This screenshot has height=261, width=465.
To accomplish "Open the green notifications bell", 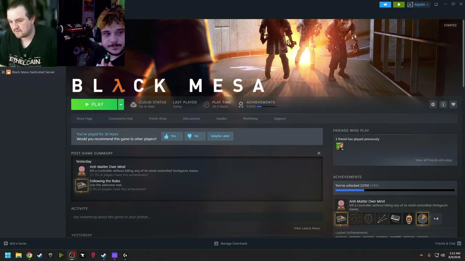I will click(x=399, y=5).
